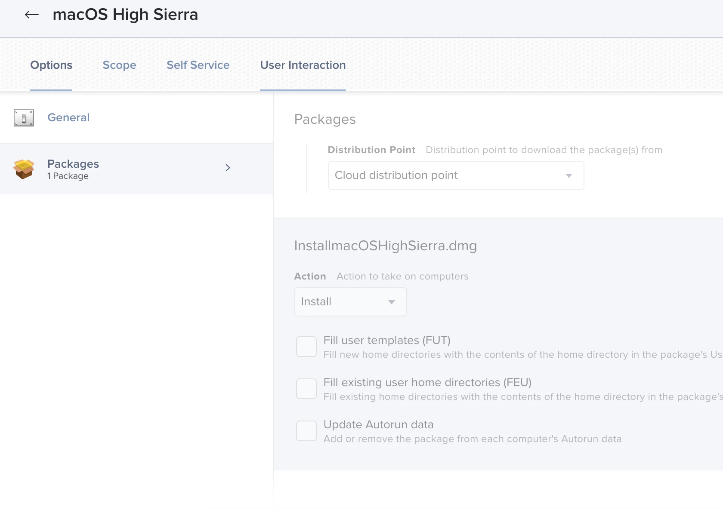Open the Distribution Point dropdown arrow
Screen dimensions: 723x510
(569, 175)
